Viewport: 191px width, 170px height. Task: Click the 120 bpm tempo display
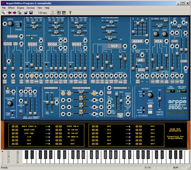click(42, 13)
